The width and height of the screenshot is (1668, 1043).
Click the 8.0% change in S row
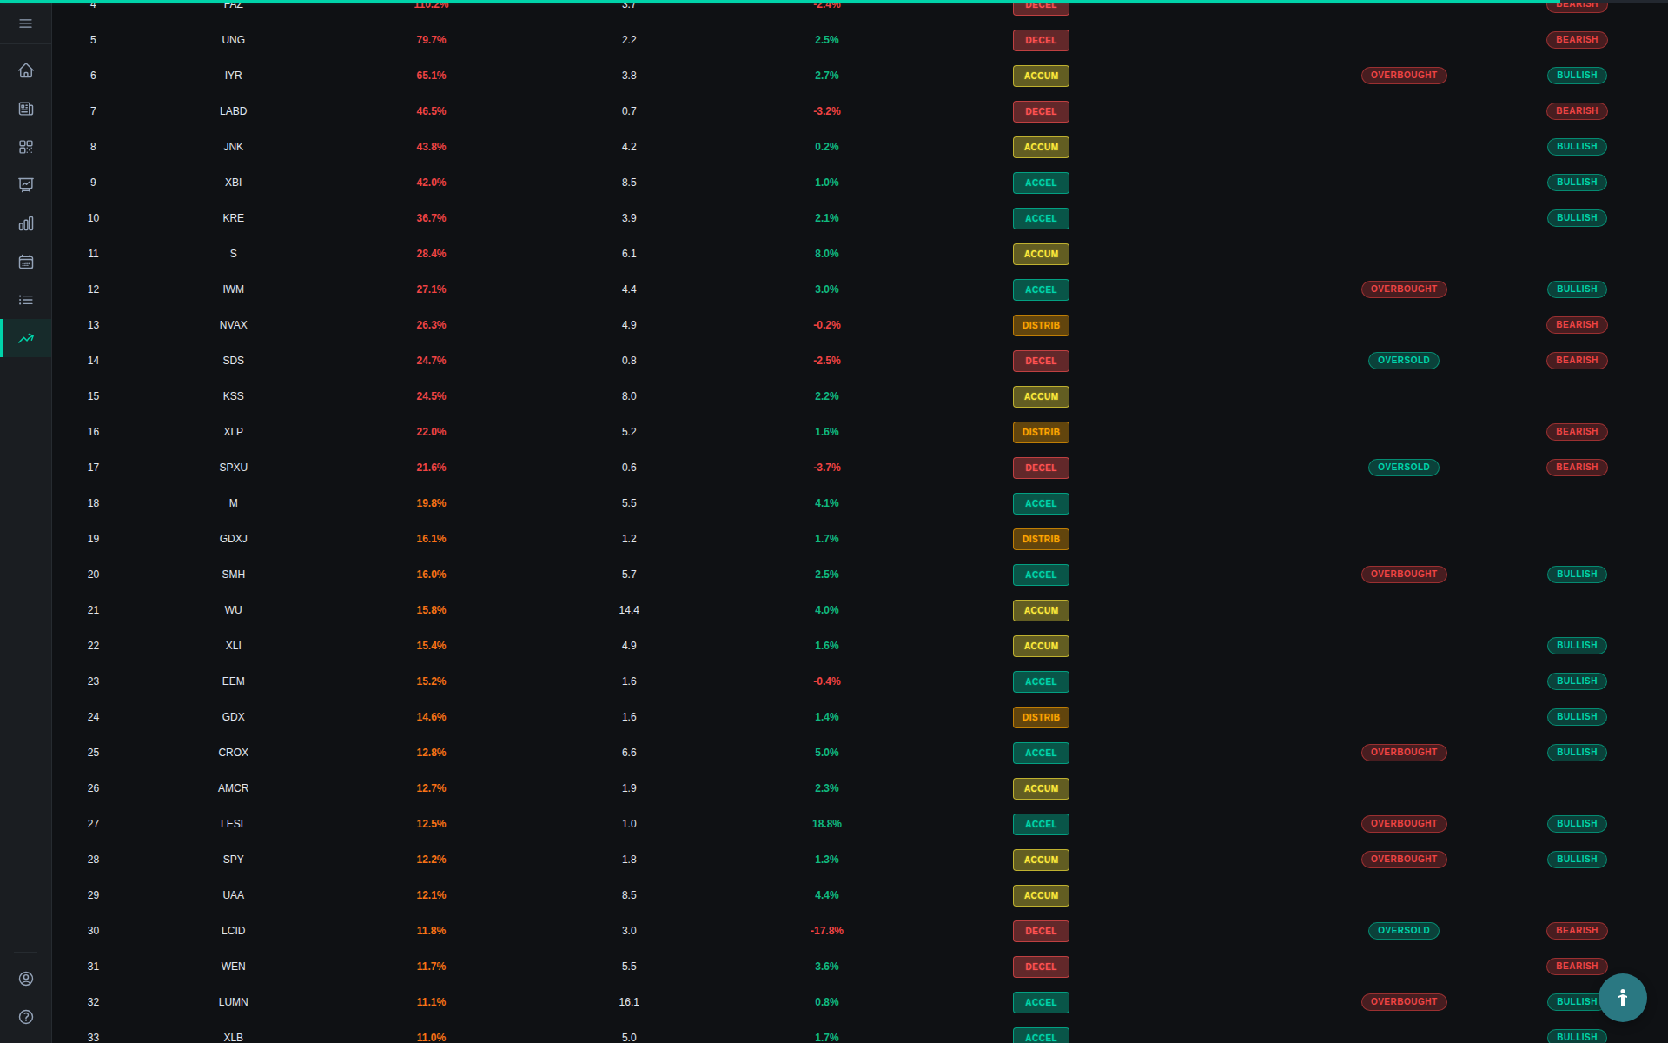(x=827, y=254)
